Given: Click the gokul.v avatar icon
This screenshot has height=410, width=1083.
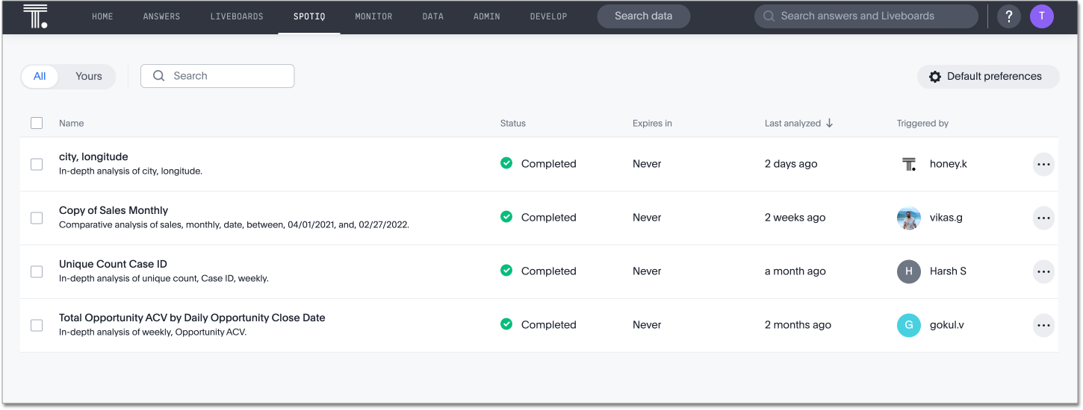Looking at the screenshot, I should (x=908, y=325).
